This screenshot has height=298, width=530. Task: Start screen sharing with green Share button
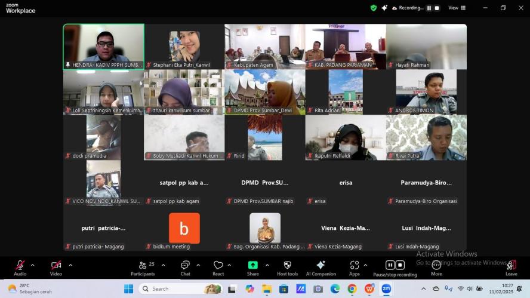click(253, 267)
